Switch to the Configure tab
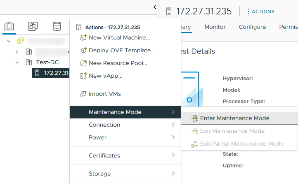The height and width of the screenshot is (183, 298). tap(252, 27)
